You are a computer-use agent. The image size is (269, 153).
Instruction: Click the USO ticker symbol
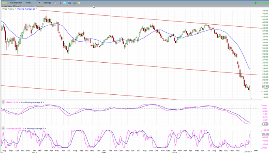[4, 3]
